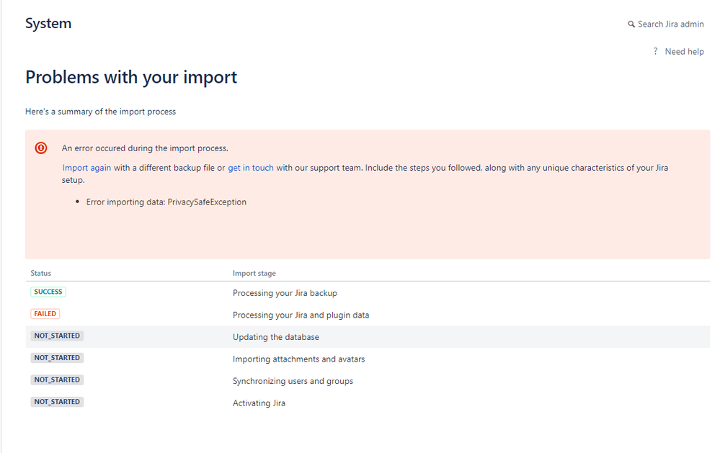Select the Updating the database stage text
This screenshot has height=453, width=720.
275,337
